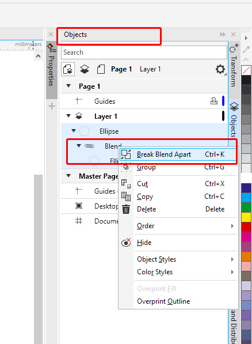Close the Objects docker with X
Image resolution: width=252 pixels, height=344 pixels.
pos(234,35)
